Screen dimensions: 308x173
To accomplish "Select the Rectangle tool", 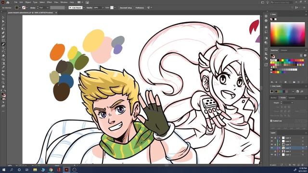I will coord(3,40).
